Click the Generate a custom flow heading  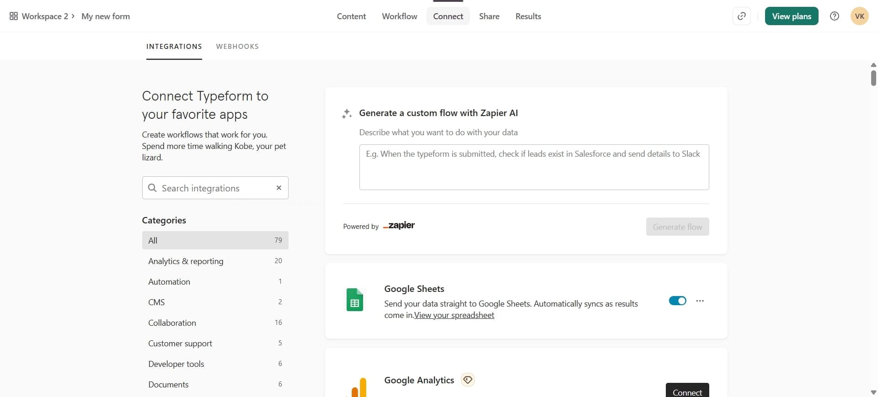tap(439, 113)
